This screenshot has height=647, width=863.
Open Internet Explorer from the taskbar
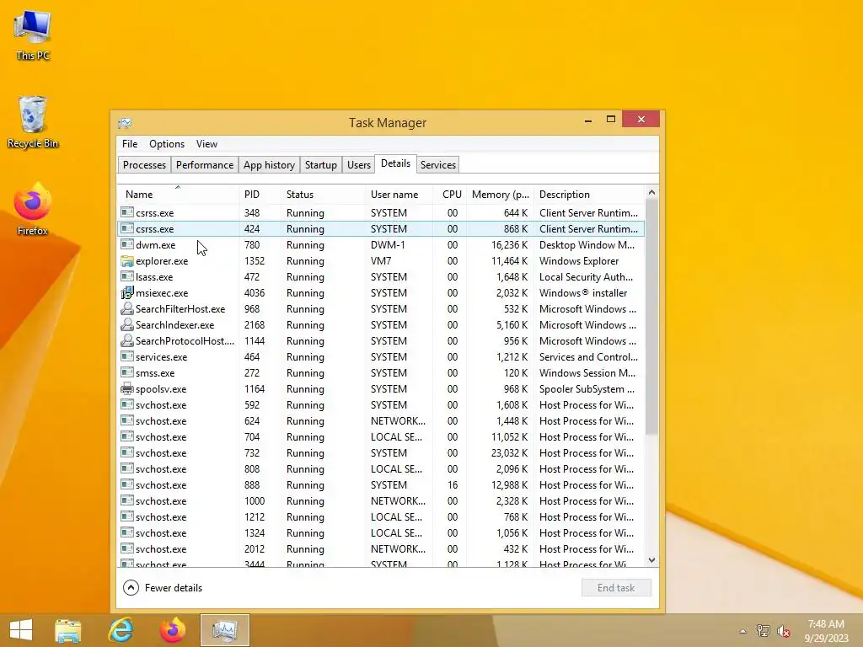[121, 630]
